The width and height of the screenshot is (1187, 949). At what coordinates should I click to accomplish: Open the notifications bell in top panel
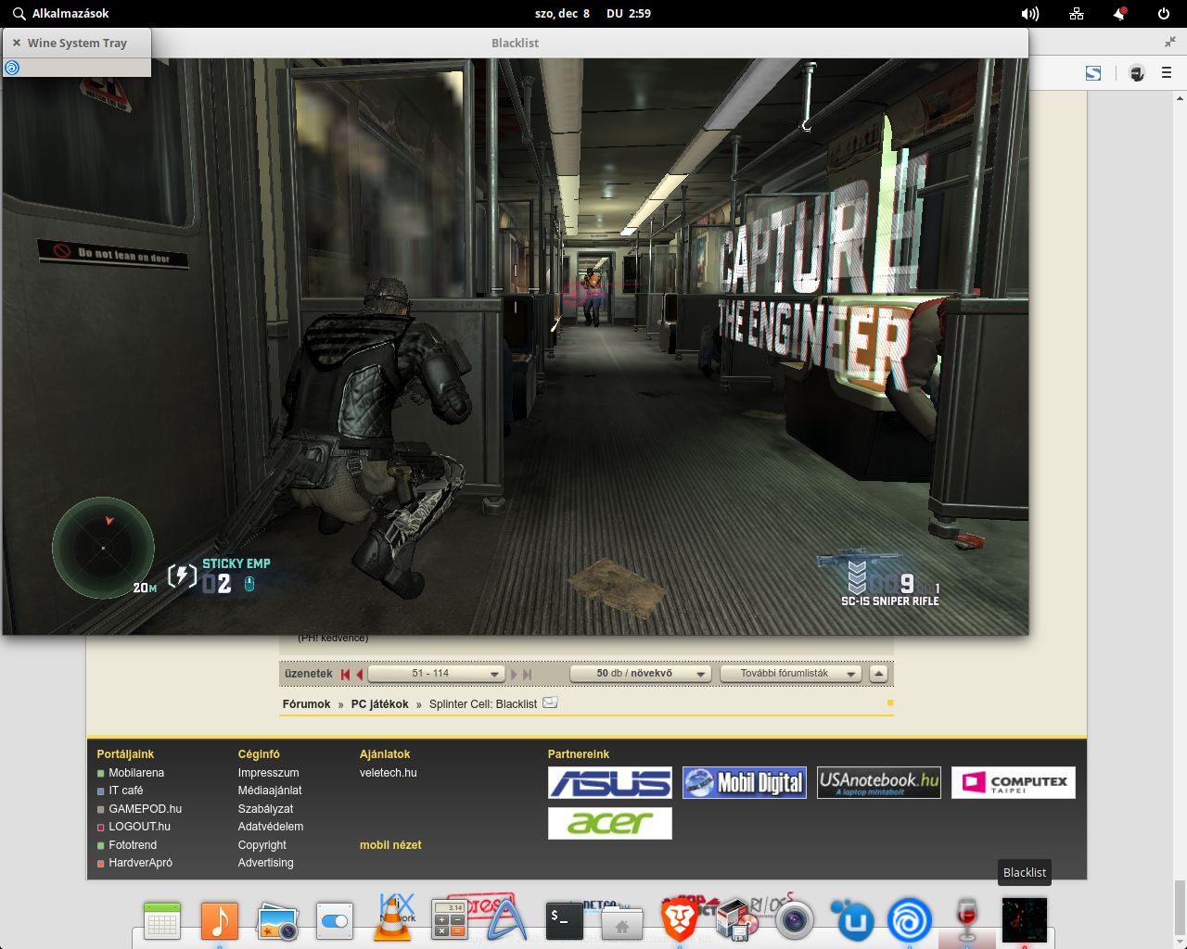(x=1120, y=14)
